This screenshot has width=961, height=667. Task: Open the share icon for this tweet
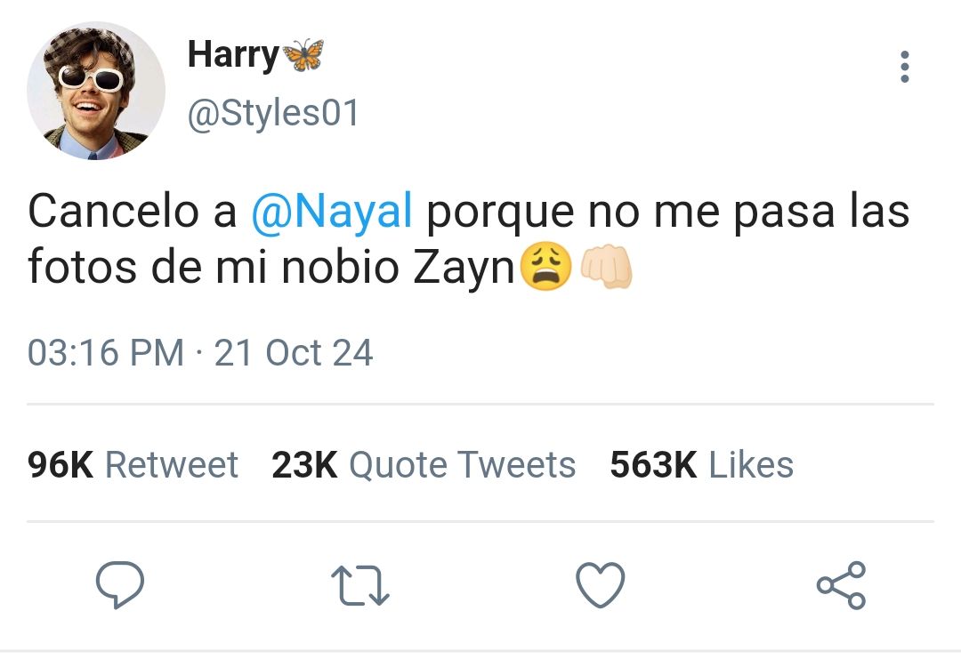pyautogui.click(x=841, y=585)
